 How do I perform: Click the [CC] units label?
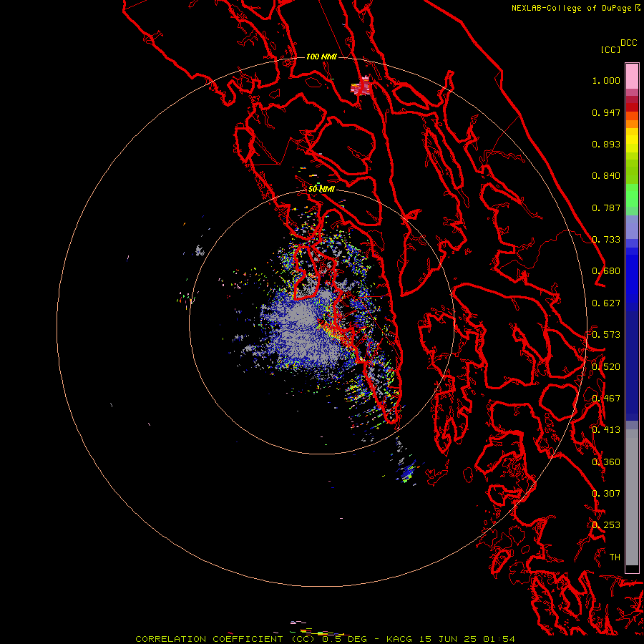610,49
